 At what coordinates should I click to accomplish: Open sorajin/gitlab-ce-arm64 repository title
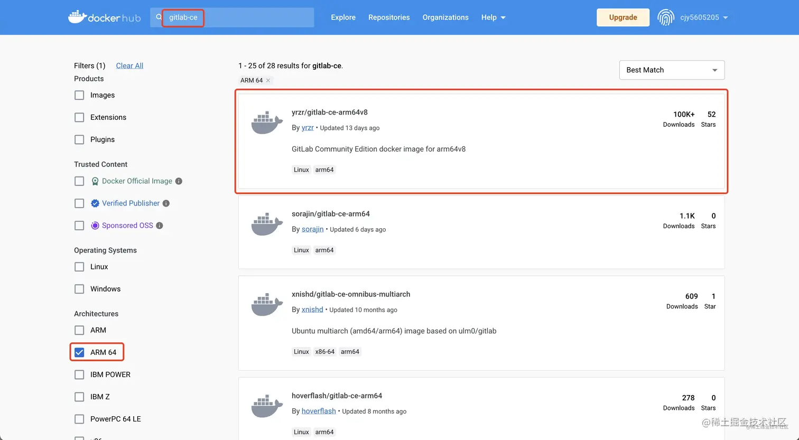coord(331,213)
